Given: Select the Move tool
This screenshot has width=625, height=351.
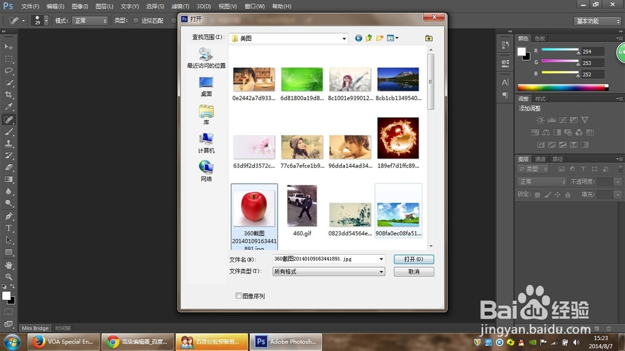Looking at the screenshot, I should click(8, 47).
